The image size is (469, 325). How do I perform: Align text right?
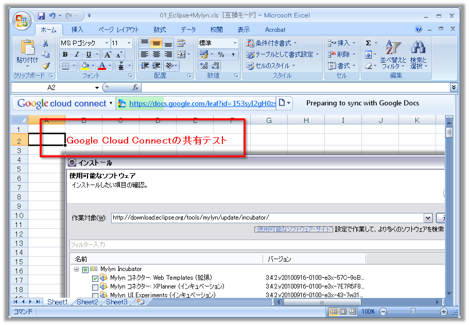click(168, 55)
